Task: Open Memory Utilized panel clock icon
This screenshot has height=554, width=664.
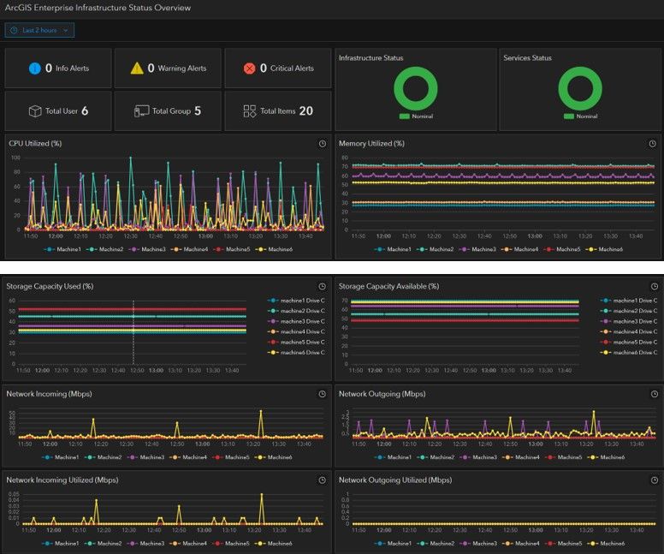Action: tap(652, 144)
